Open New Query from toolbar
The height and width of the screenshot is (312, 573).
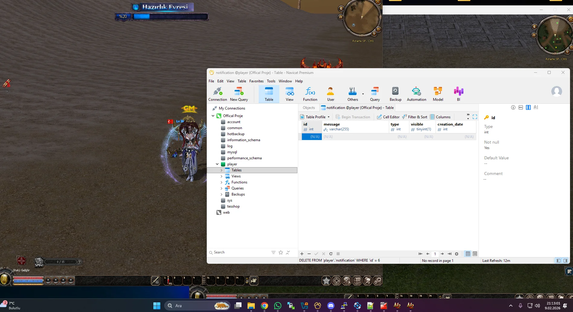(239, 94)
